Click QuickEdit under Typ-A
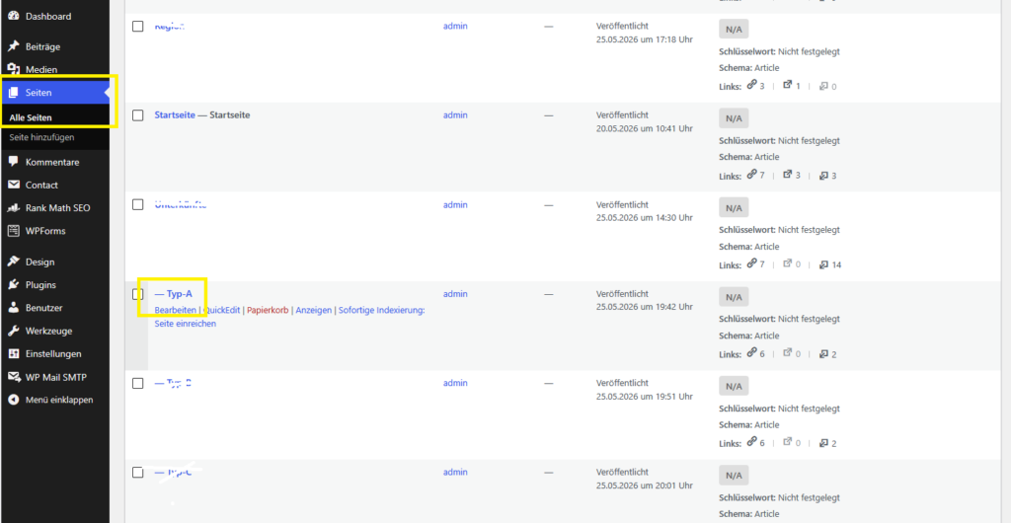This screenshot has height=523, width=1011. tap(221, 310)
